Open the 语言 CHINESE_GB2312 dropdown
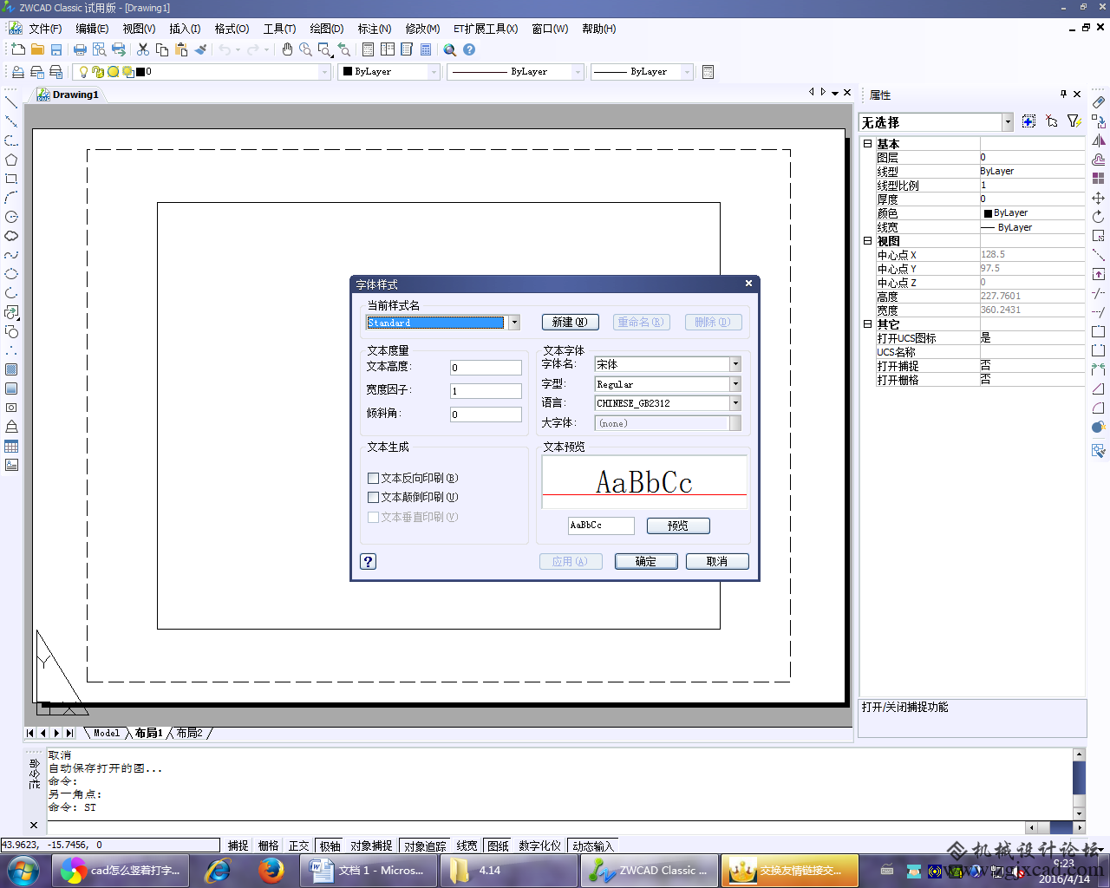The height and width of the screenshot is (888, 1110). pyautogui.click(x=735, y=403)
